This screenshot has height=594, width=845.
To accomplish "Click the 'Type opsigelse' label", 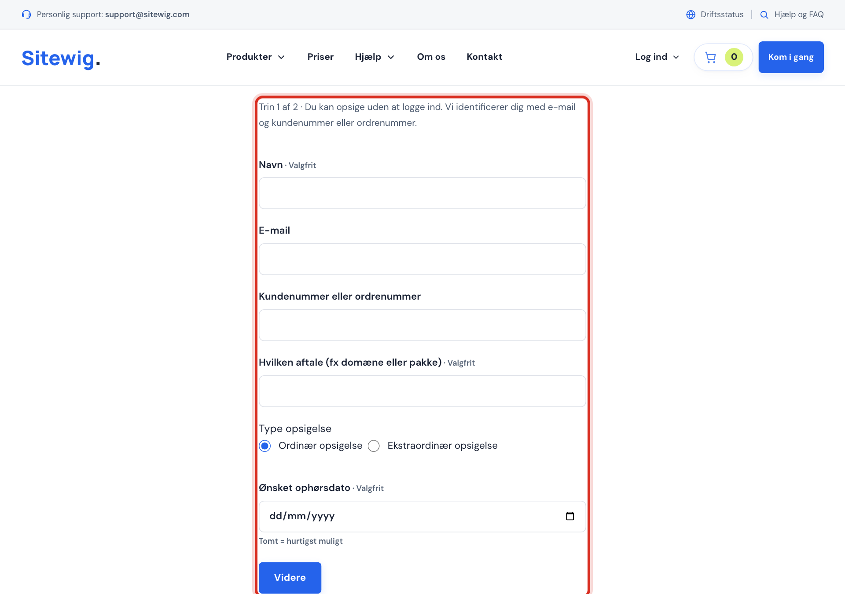I will 295,429.
